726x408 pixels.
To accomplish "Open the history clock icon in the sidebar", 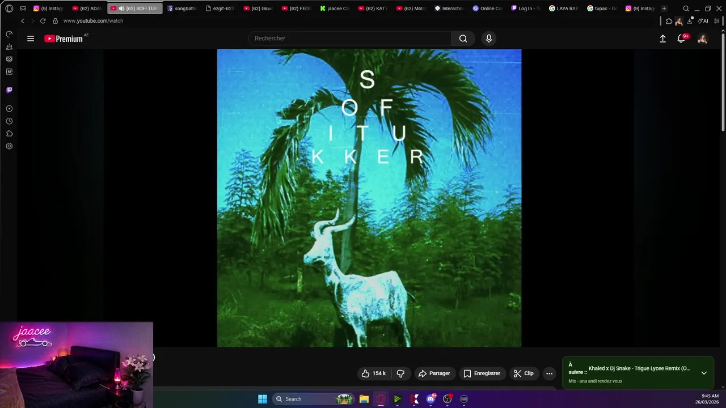I will coord(9,121).
